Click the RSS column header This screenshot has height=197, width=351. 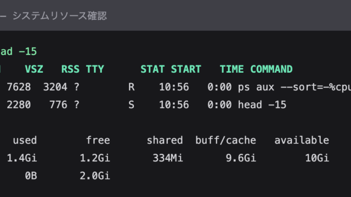[x=70, y=69]
